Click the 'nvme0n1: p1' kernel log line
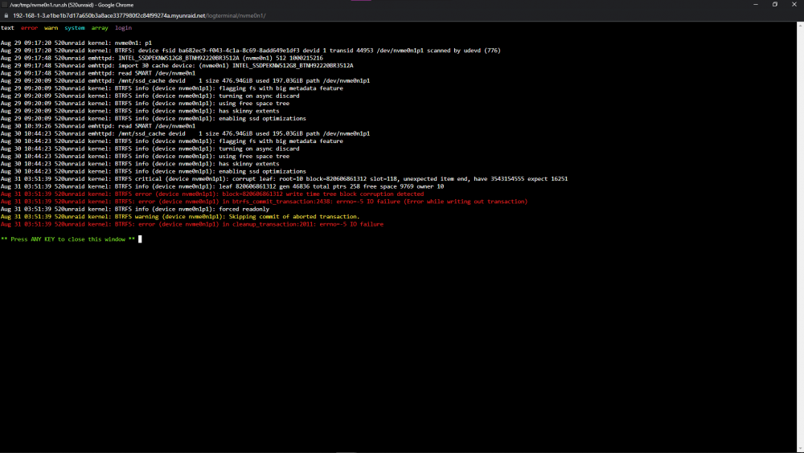Image resolution: width=804 pixels, height=453 pixels. [76, 43]
